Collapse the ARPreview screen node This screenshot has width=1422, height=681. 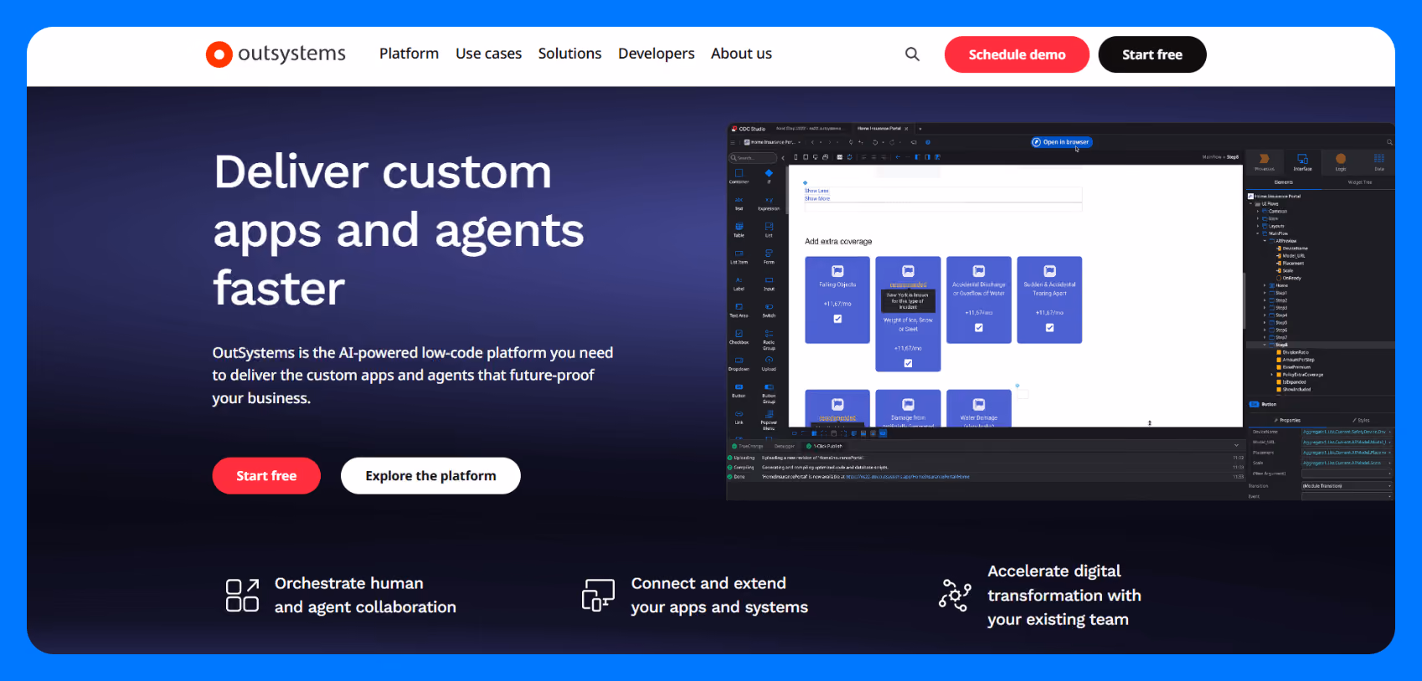click(1265, 241)
